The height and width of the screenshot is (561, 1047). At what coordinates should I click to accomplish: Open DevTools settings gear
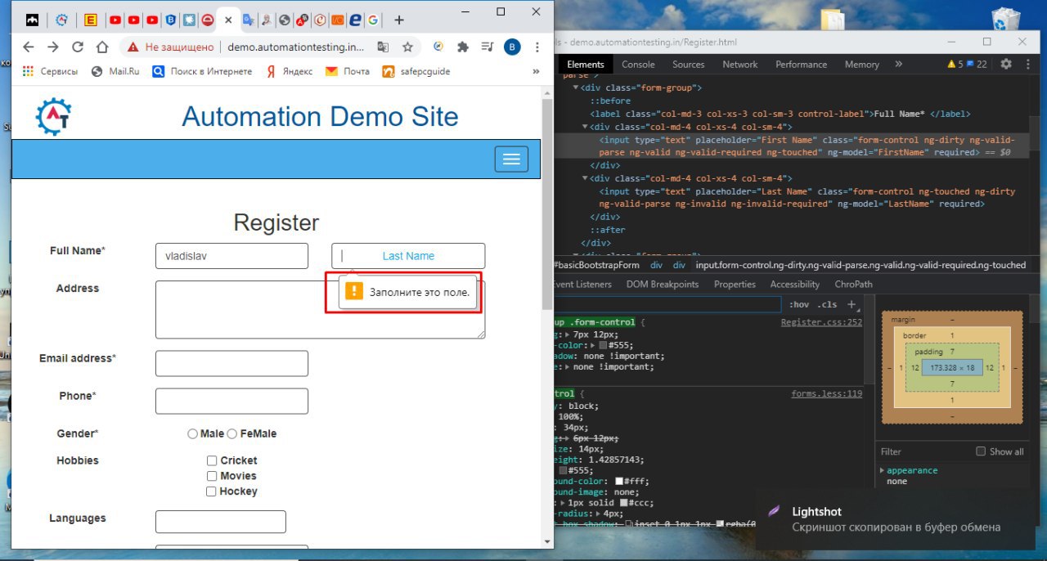point(1006,65)
